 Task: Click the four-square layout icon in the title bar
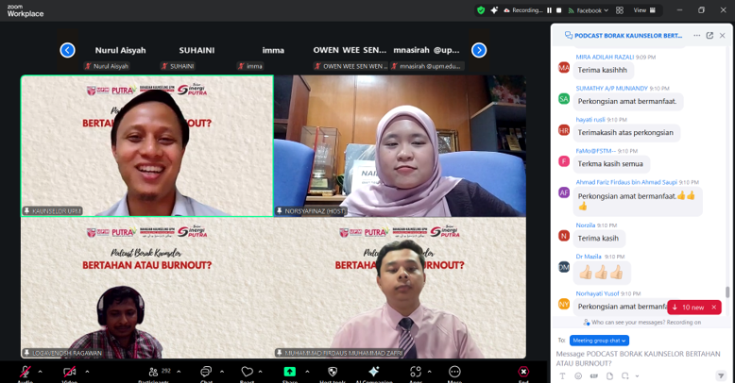[x=620, y=10]
